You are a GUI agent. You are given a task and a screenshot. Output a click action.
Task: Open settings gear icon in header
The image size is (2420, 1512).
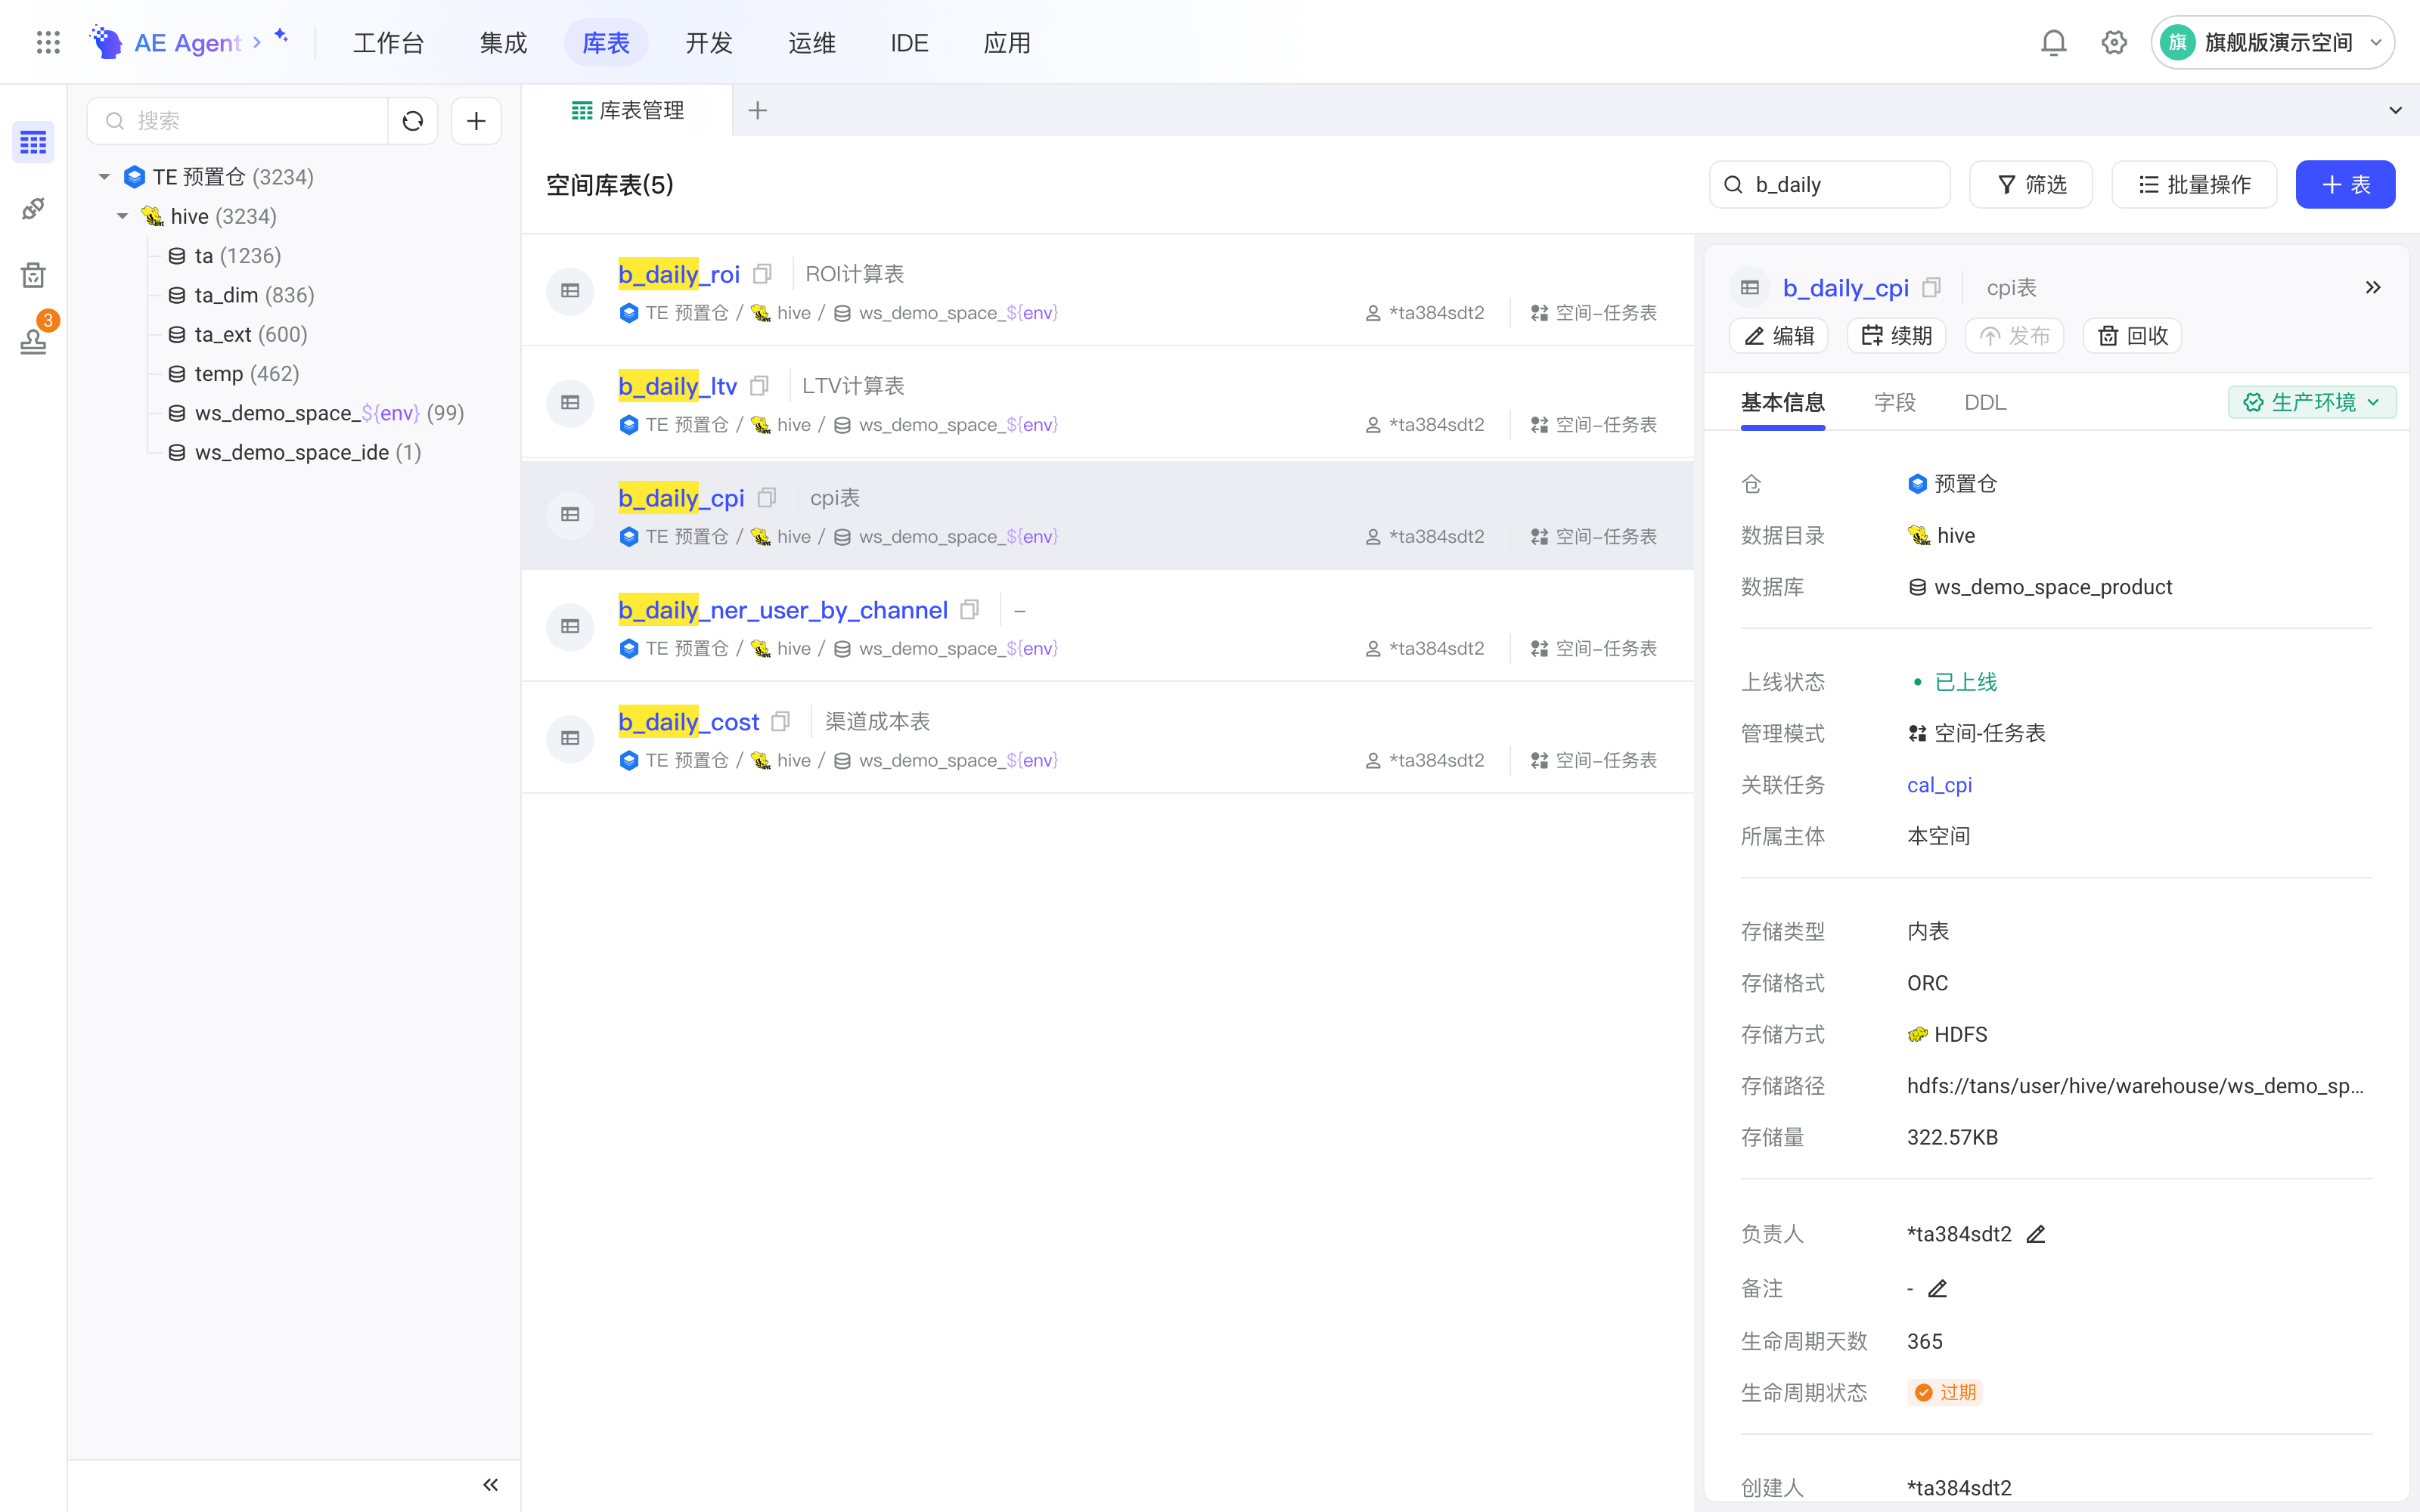point(2113,42)
